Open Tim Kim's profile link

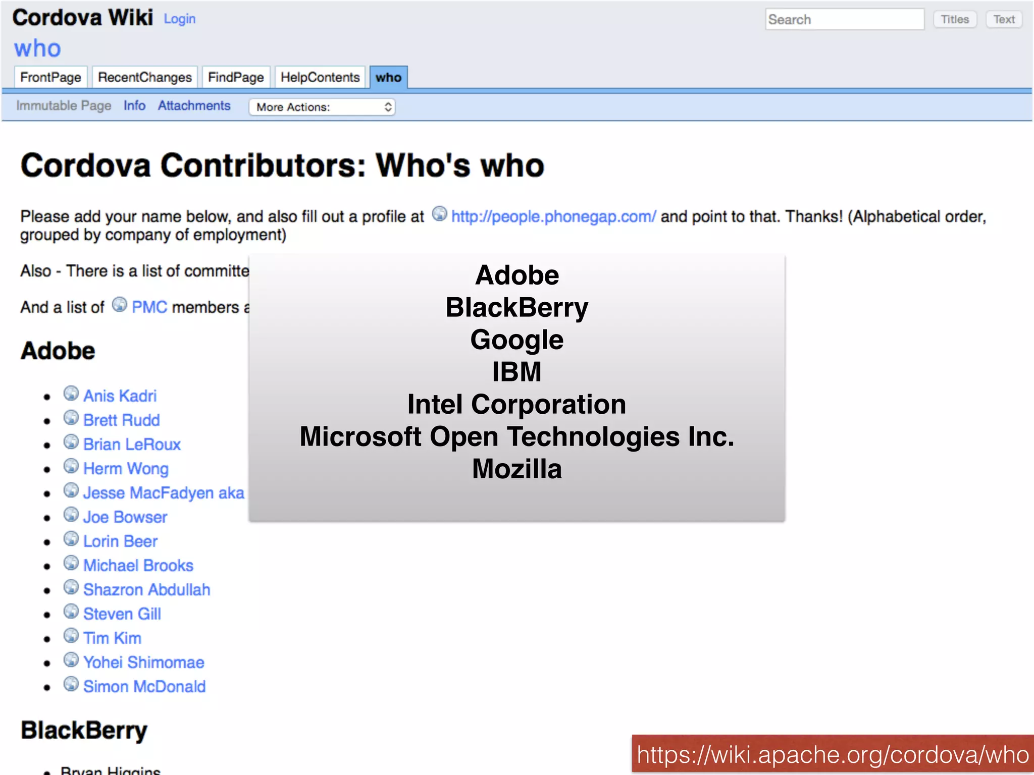tap(113, 638)
